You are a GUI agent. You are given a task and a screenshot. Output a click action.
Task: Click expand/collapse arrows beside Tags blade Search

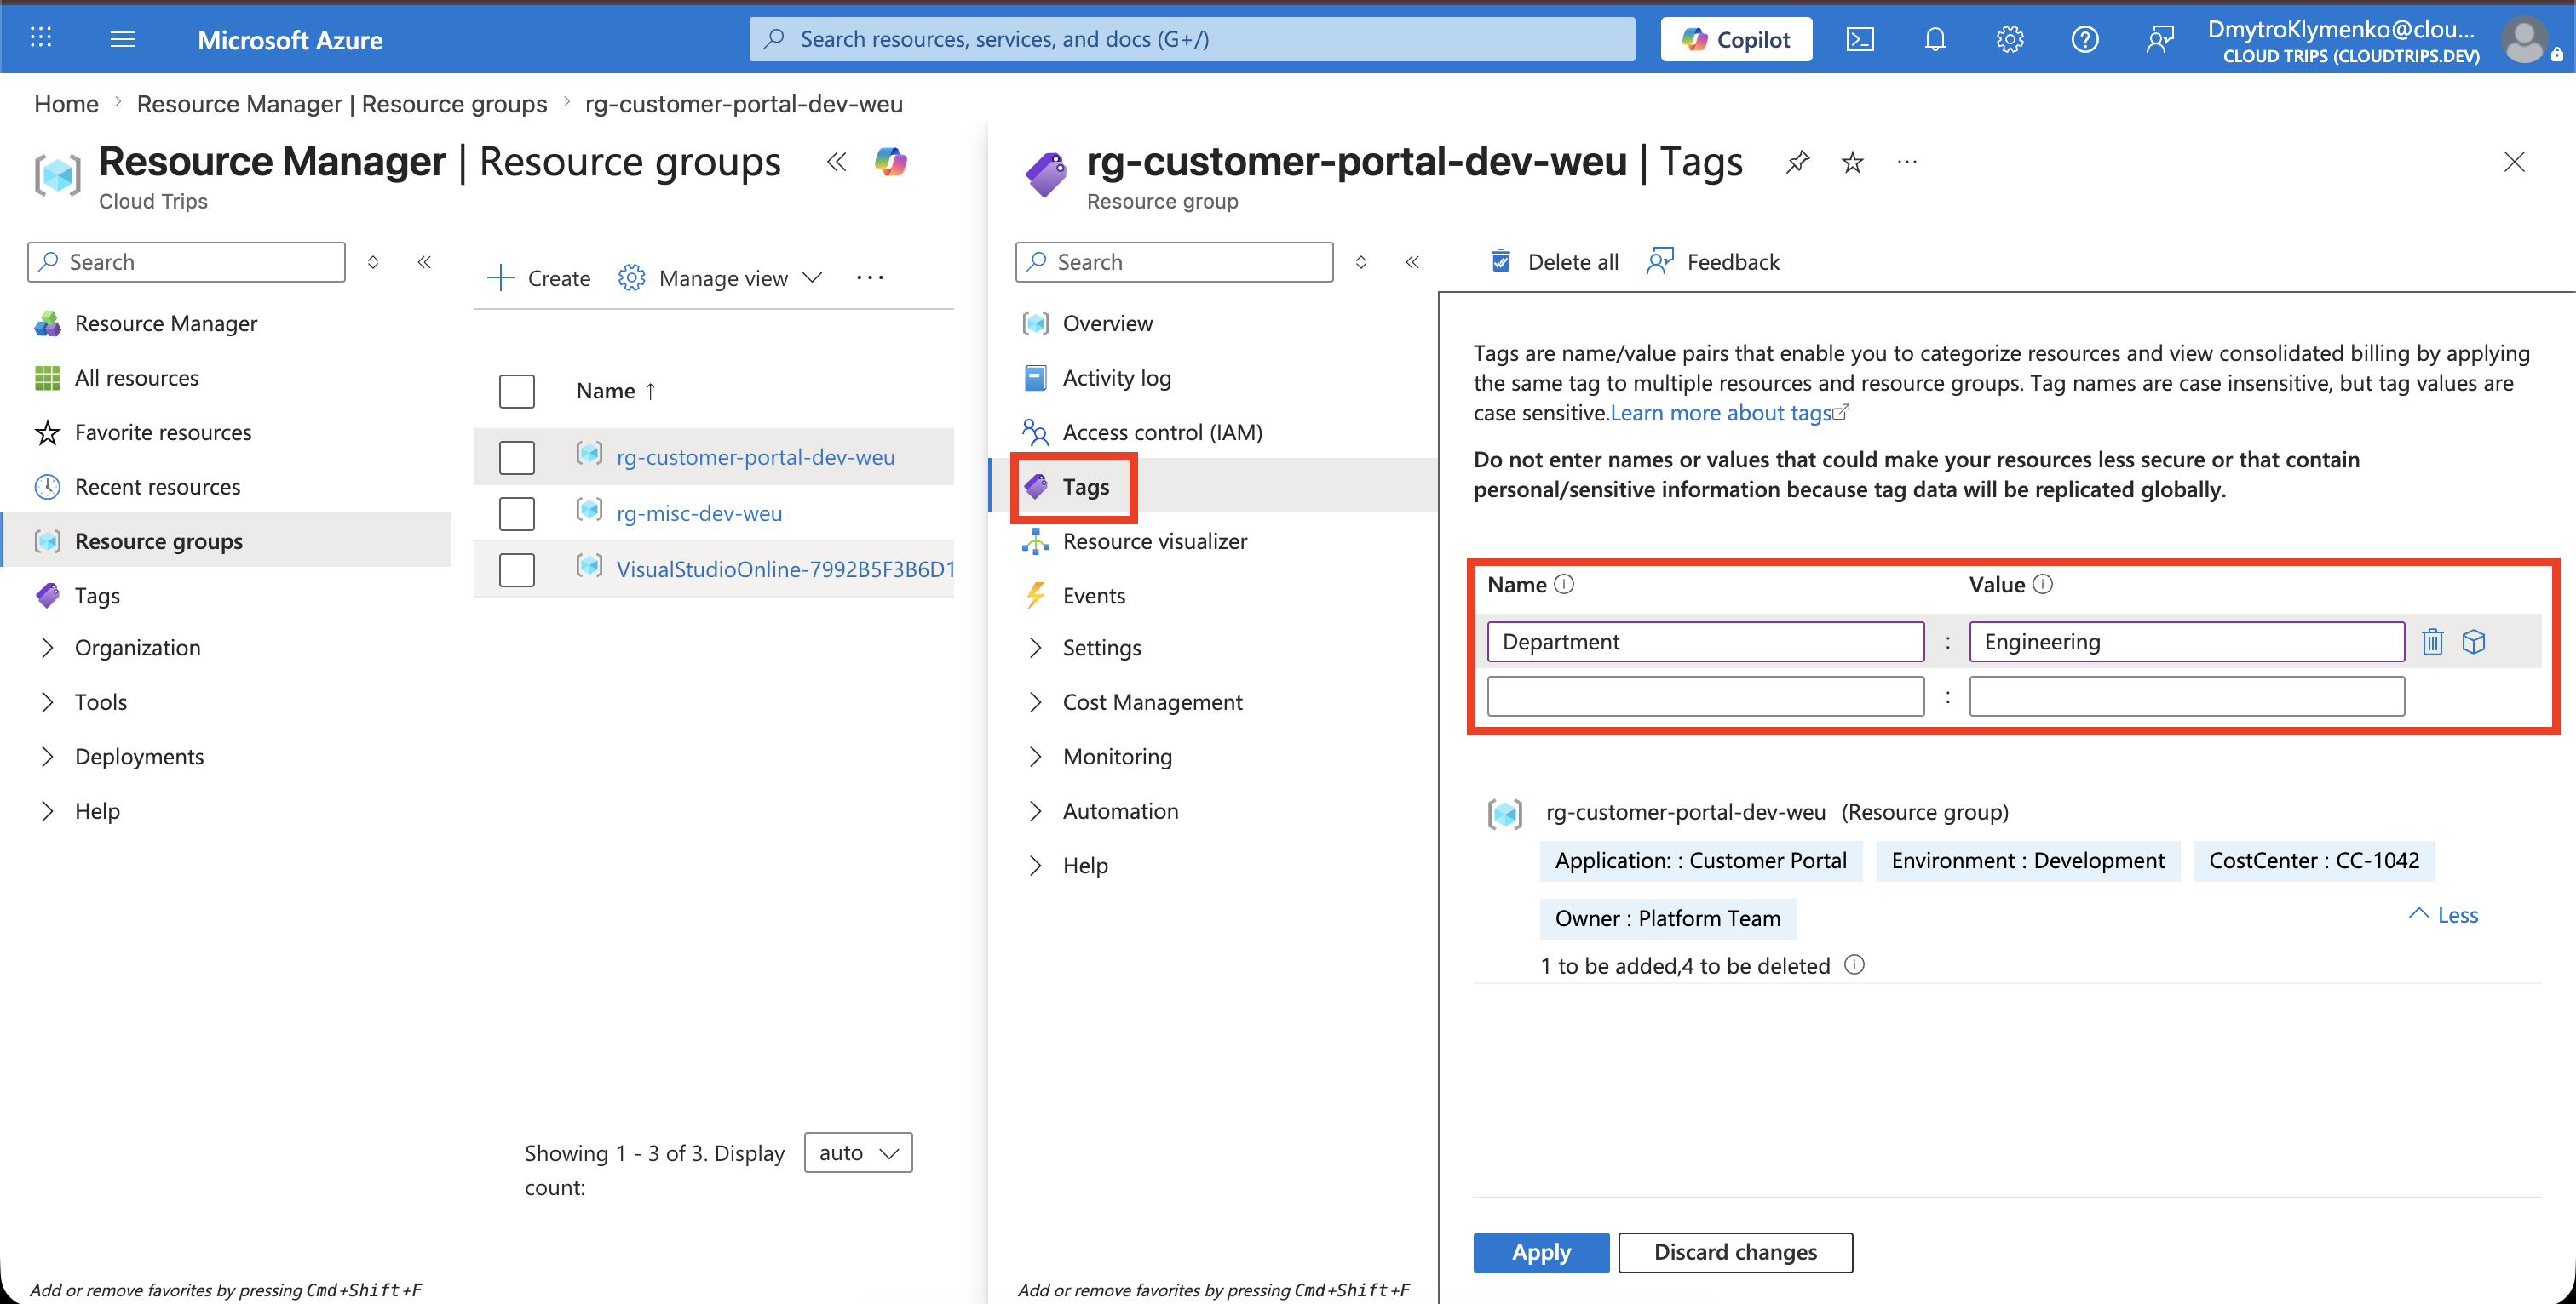[1361, 262]
